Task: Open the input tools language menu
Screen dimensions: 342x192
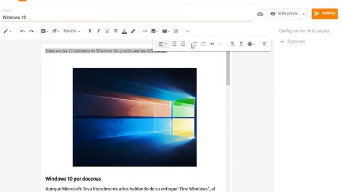Action: click(251, 44)
